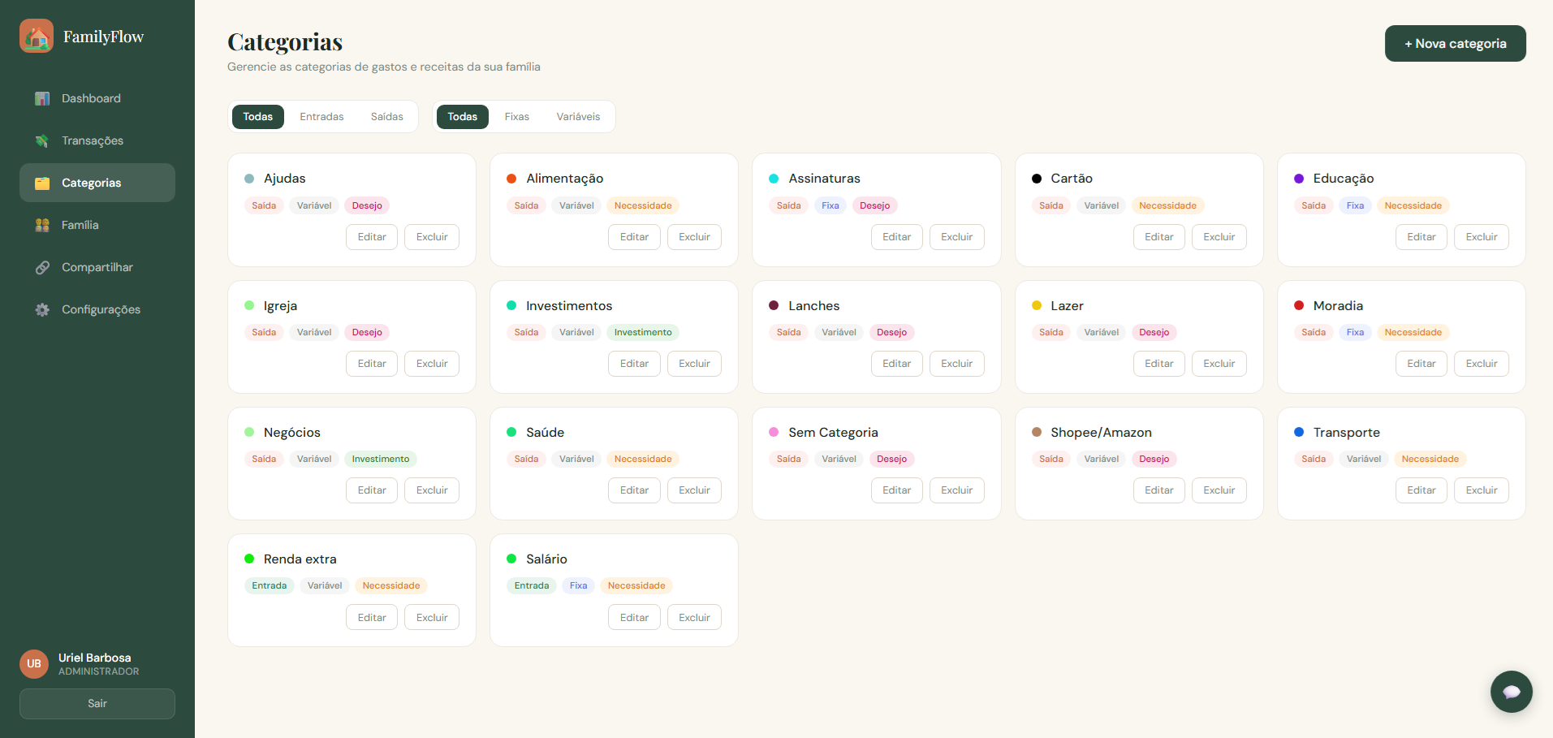Filter categories by Fixas
This screenshot has height=738, width=1553.
click(x=517, y=117)
